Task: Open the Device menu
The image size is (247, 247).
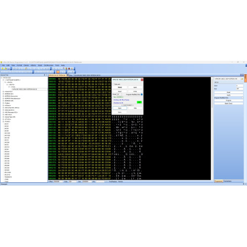Action: coord(26,65)
